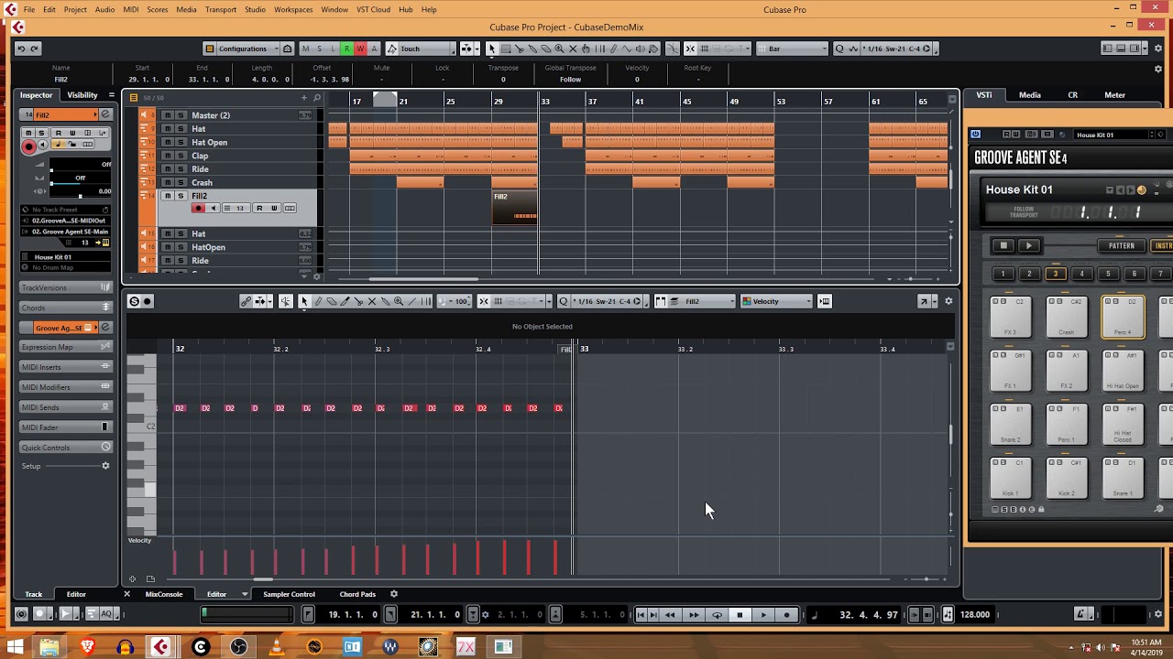This screenshot has height=659, width=1173.
Task: Open the Media tab in right zone
Action: coord(1030,95)
